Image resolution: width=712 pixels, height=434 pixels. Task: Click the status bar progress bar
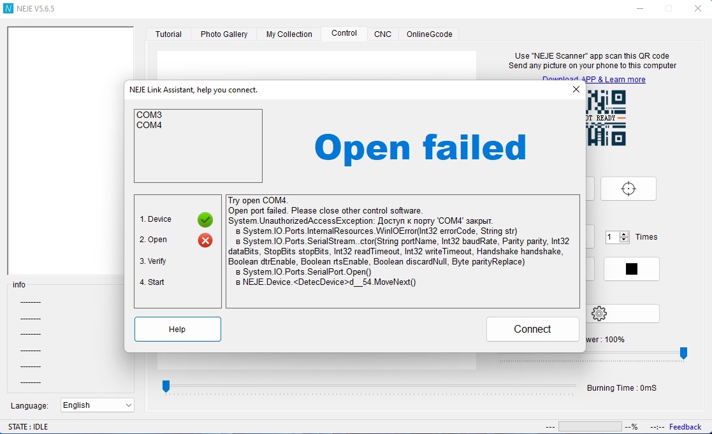point(590,426)
